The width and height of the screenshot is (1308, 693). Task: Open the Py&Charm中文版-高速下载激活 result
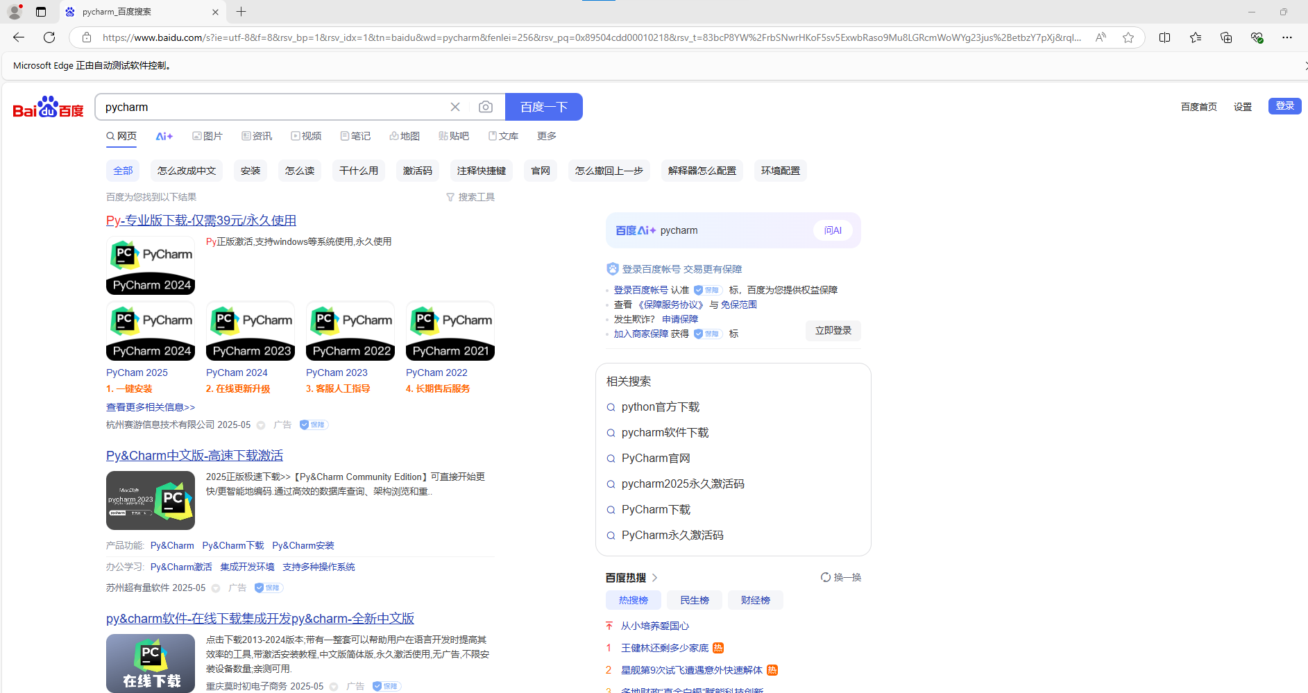coord(194,456)
